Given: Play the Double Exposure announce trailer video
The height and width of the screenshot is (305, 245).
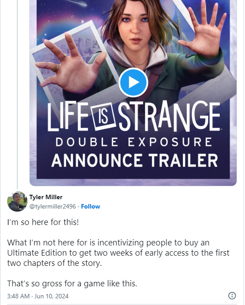Looking at the screenshot, I should (x=133, y=83).
